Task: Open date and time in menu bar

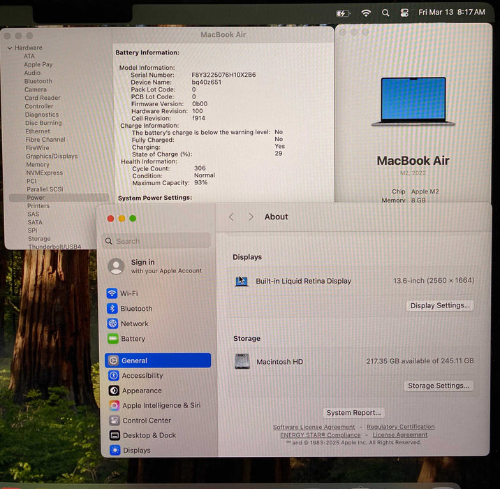Action: click(x=452, y=12)
